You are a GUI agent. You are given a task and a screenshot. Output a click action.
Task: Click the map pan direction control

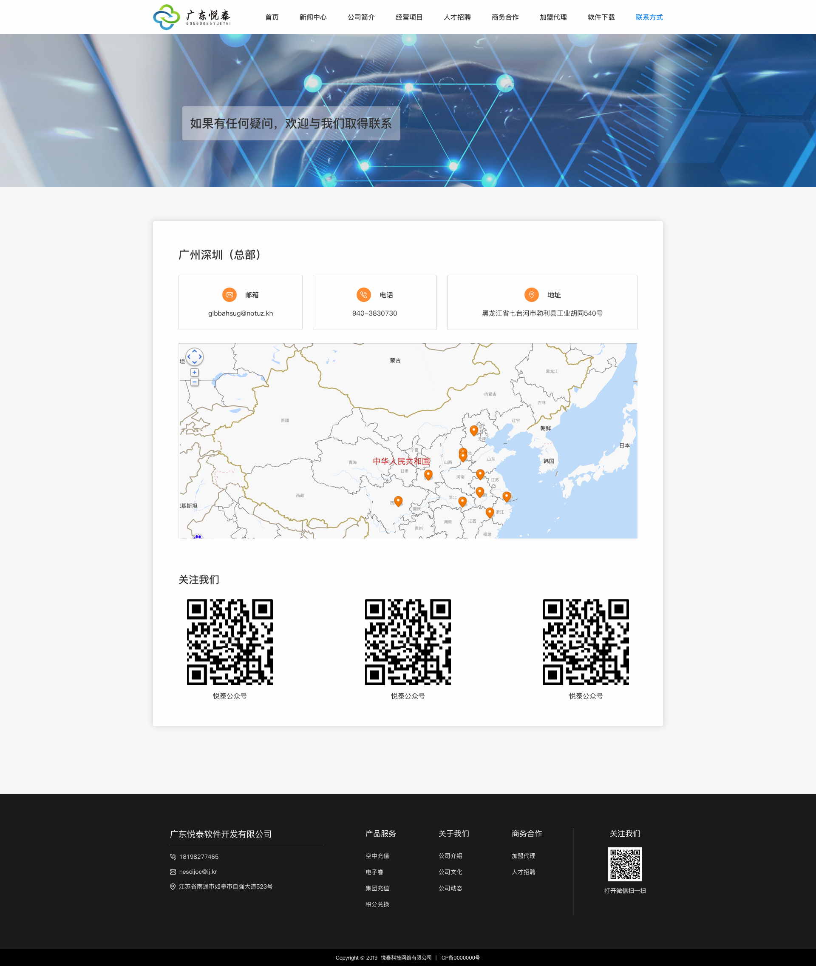point(194,356)
